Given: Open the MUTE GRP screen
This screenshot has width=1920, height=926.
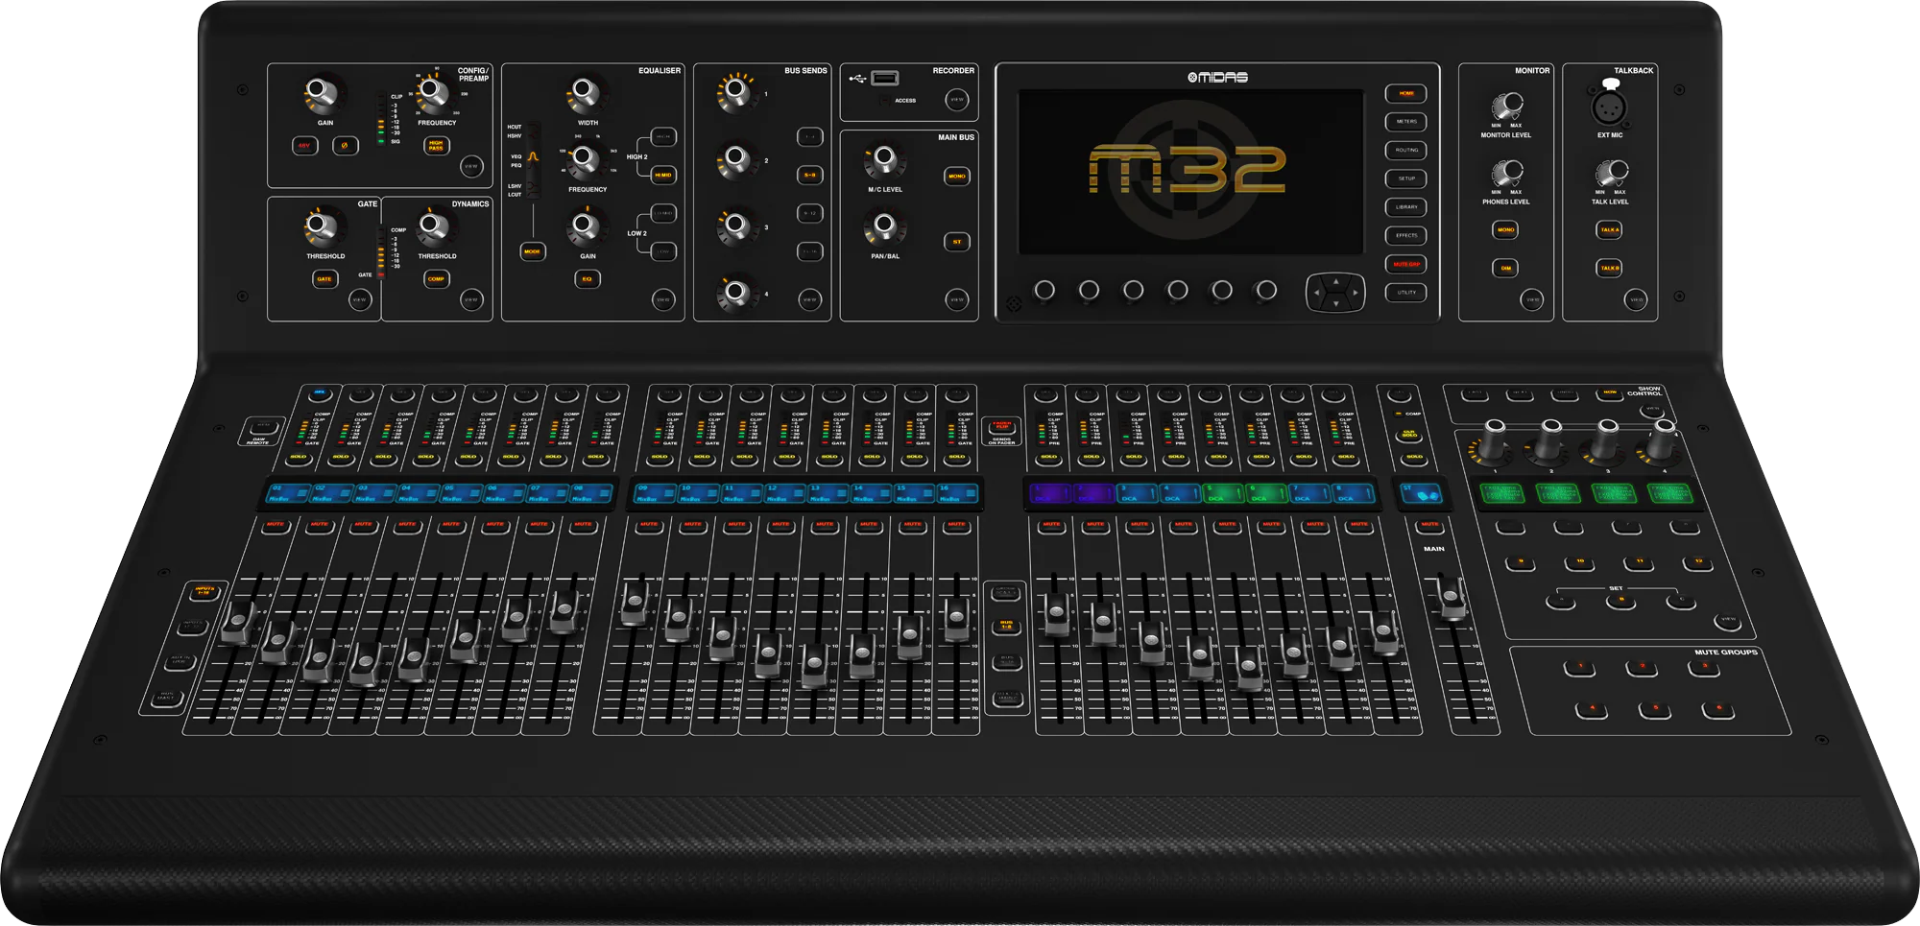Looking at the screenshot, I should (x=1405, y=264).
